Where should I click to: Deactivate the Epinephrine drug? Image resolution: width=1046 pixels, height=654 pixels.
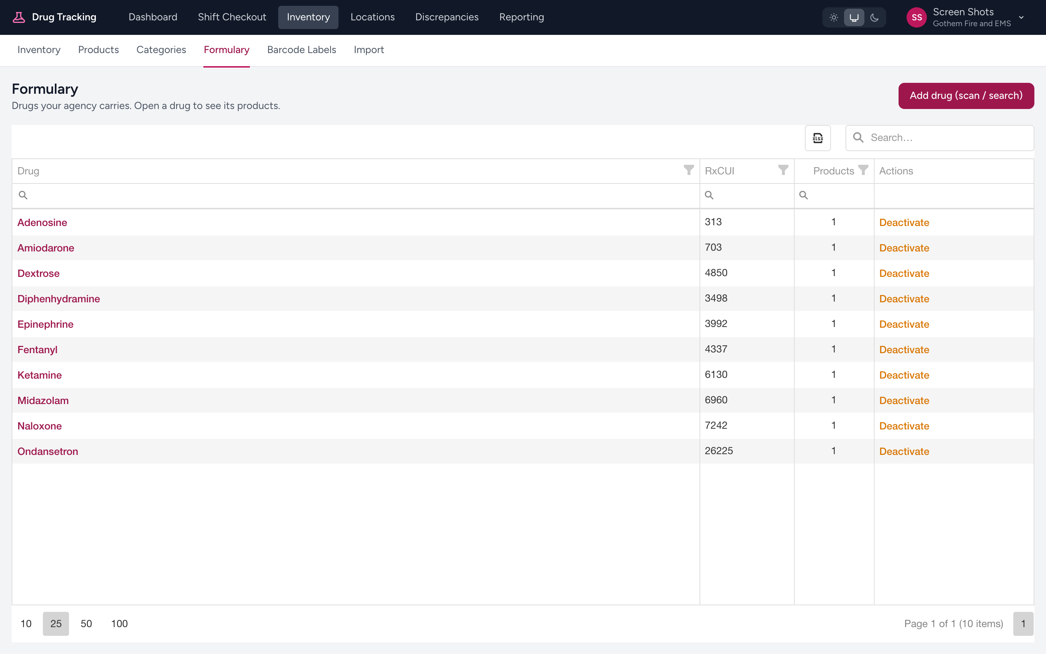point(904,324)
